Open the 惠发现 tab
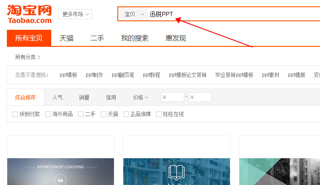 176,38
